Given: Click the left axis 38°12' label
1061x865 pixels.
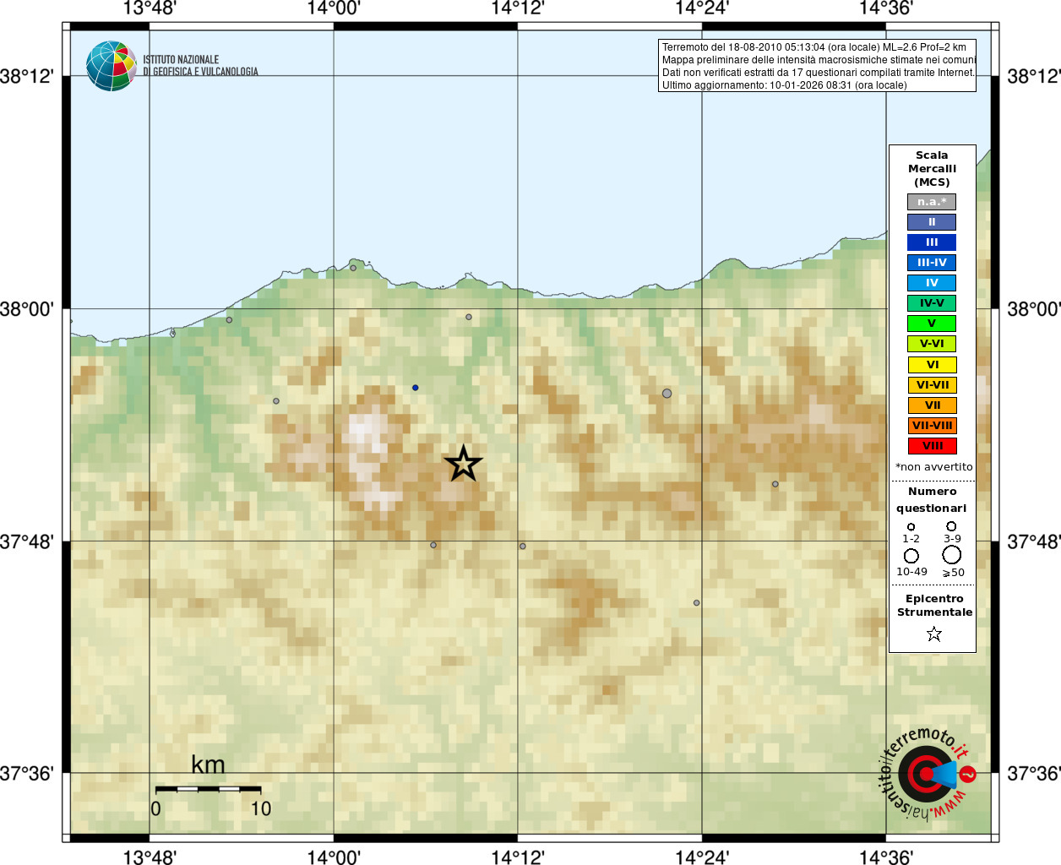Looking at the screenshot, I should (x=27, y=77).
